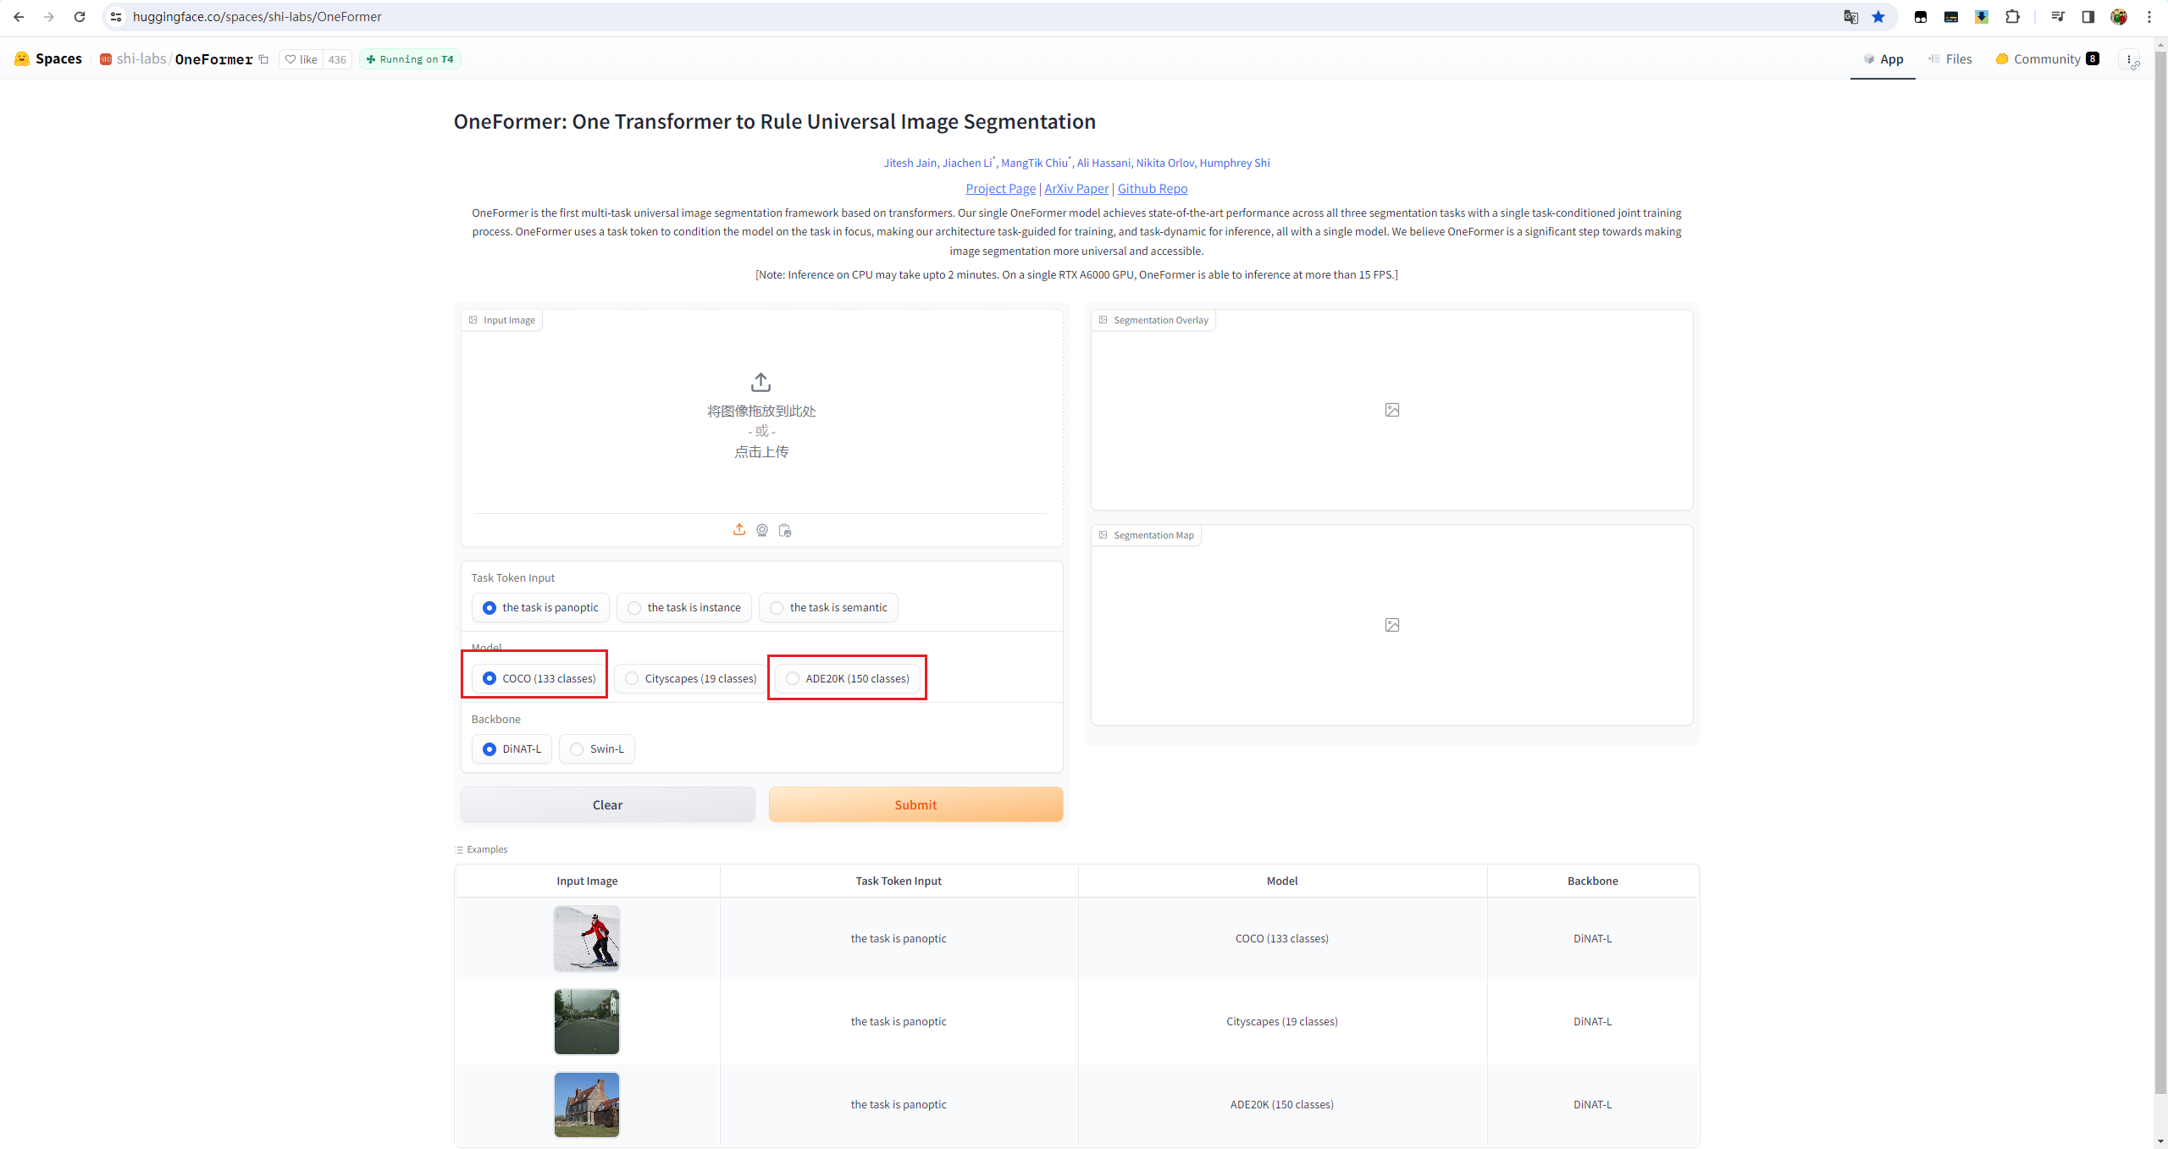Open the ArXiv Paper link
Screen dimensions: 2168x1149
pos(1076,189)
